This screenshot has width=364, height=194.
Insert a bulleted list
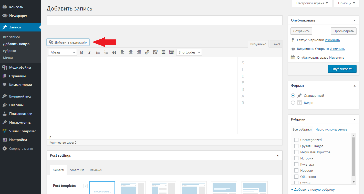coord(98,52)
